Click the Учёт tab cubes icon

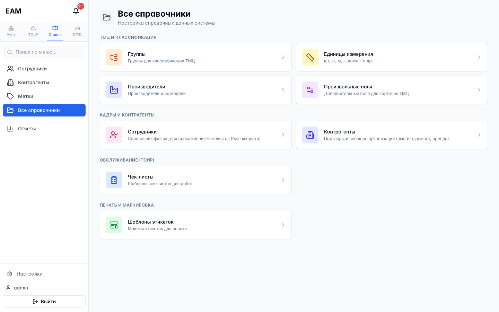click(x=11, y=28)
